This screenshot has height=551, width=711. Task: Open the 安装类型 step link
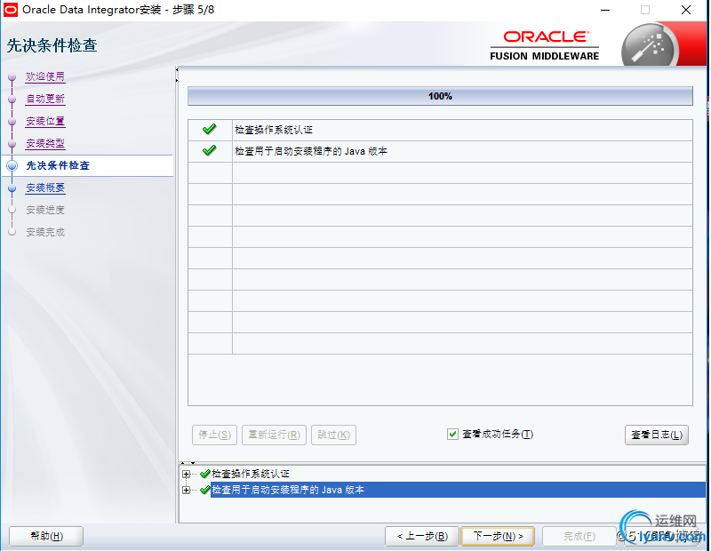(45, 143)
